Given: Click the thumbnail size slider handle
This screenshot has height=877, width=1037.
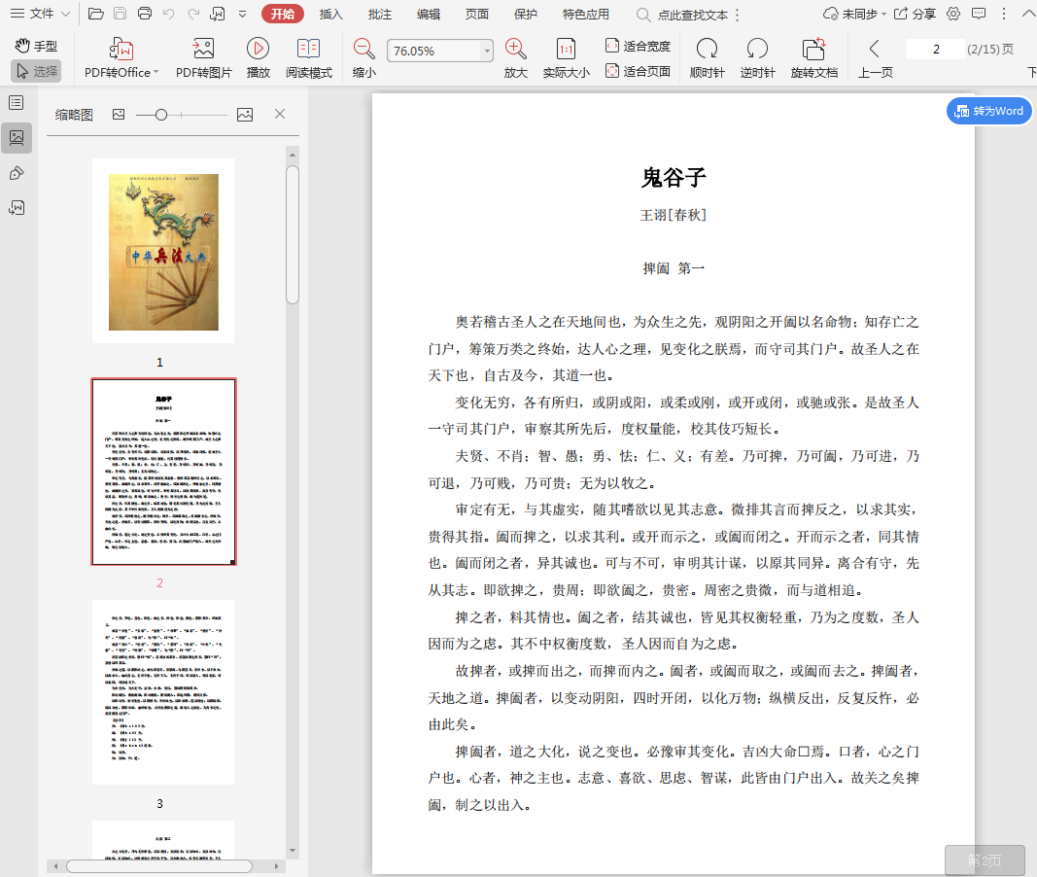Looking at the screenshot, I should tap(161, 115).
